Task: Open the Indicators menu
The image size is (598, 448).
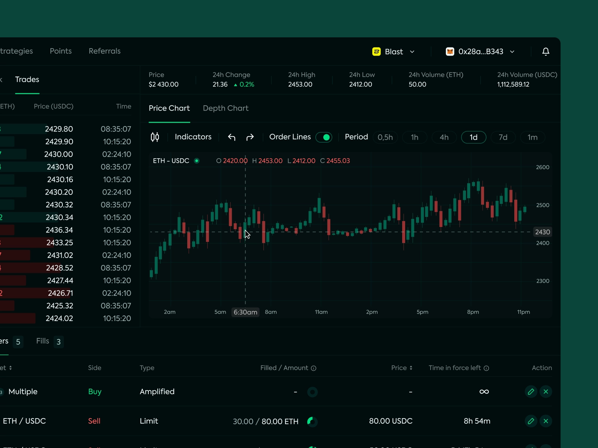Action: 193,137
